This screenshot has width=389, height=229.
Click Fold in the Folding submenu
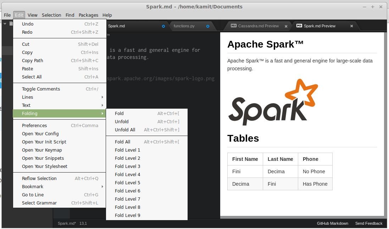click(x=146, y=114)
